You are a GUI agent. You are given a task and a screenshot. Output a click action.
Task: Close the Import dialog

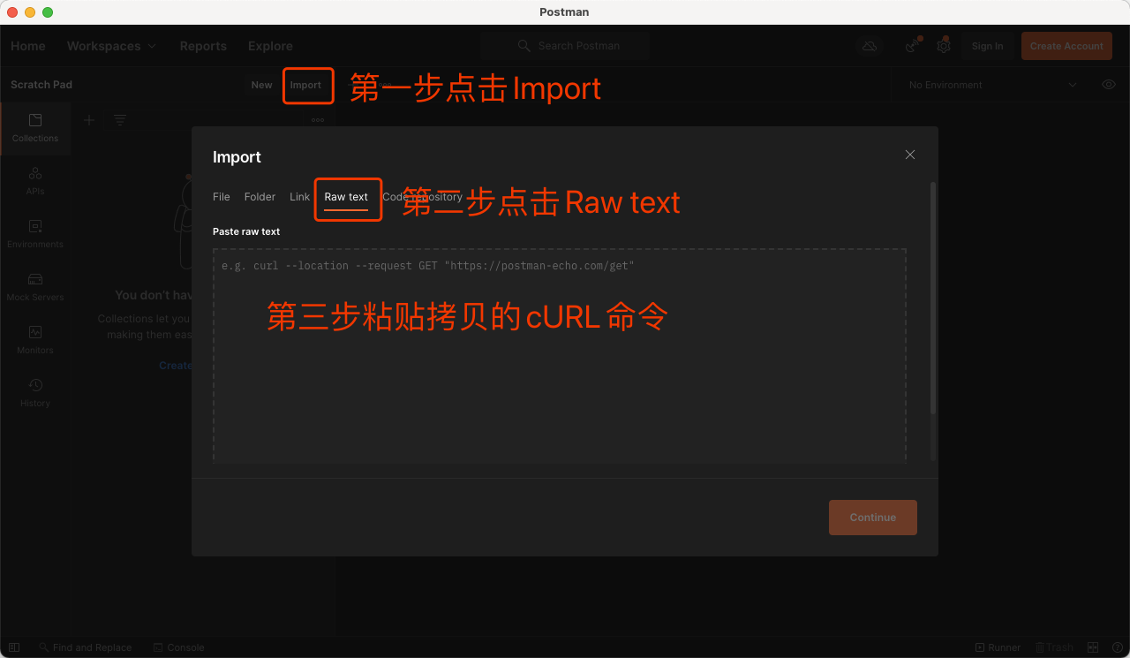click(x=910, y=155)
